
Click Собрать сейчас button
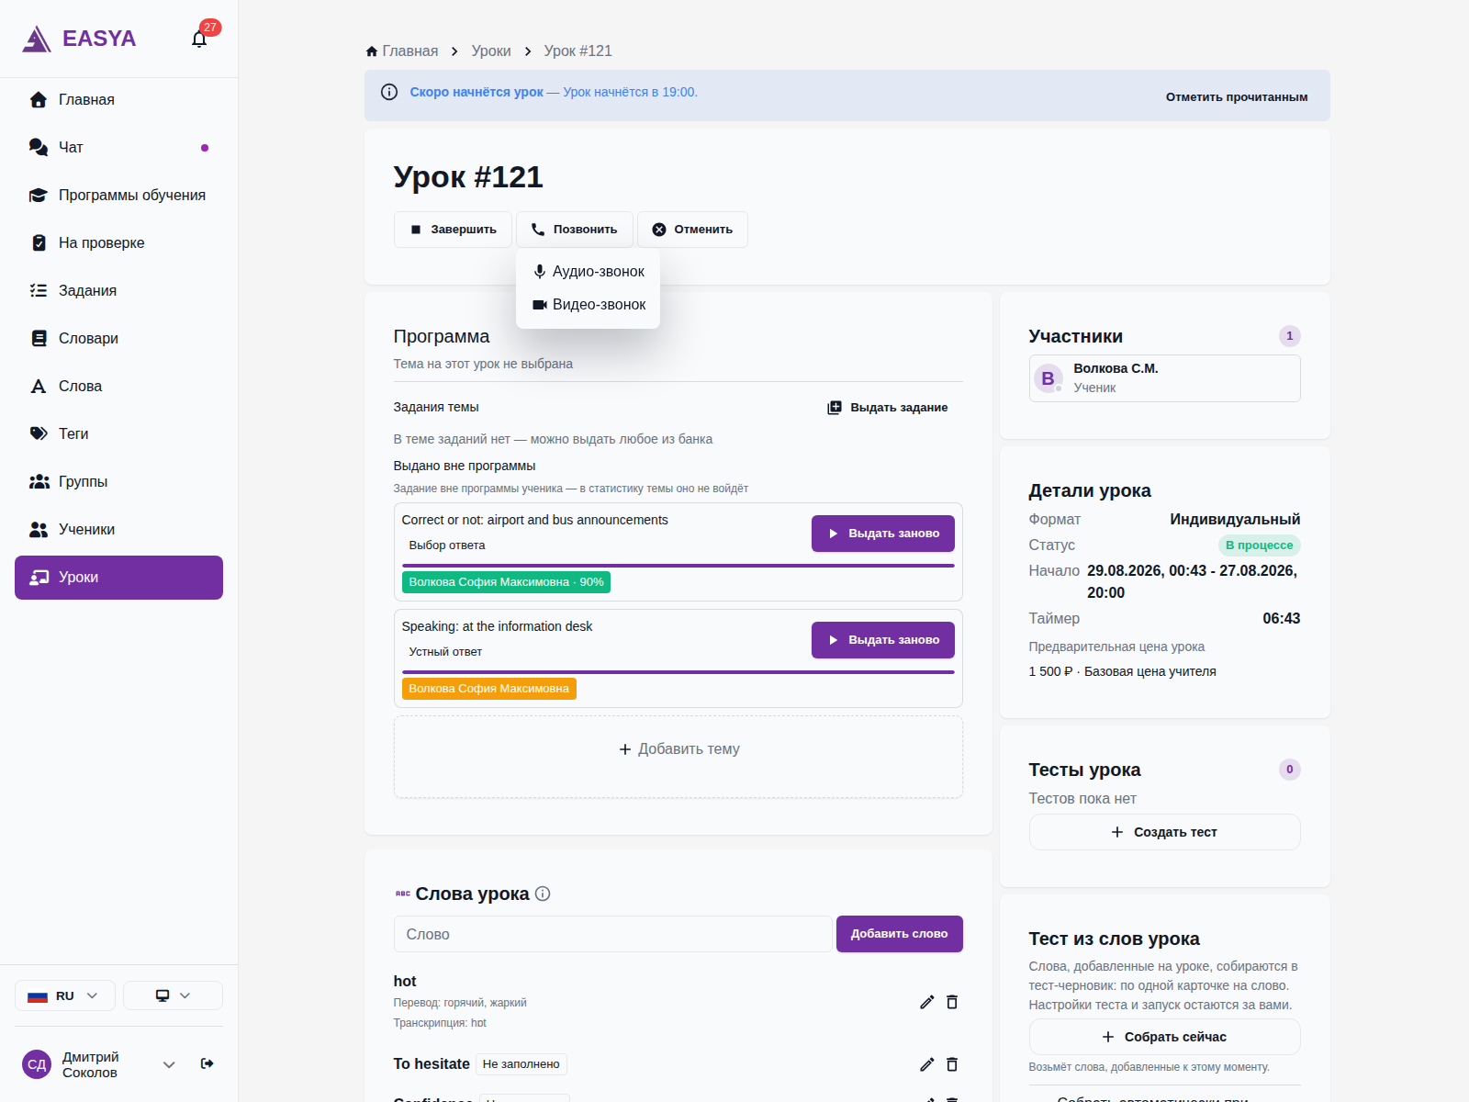click(x=1164, y=1037)
